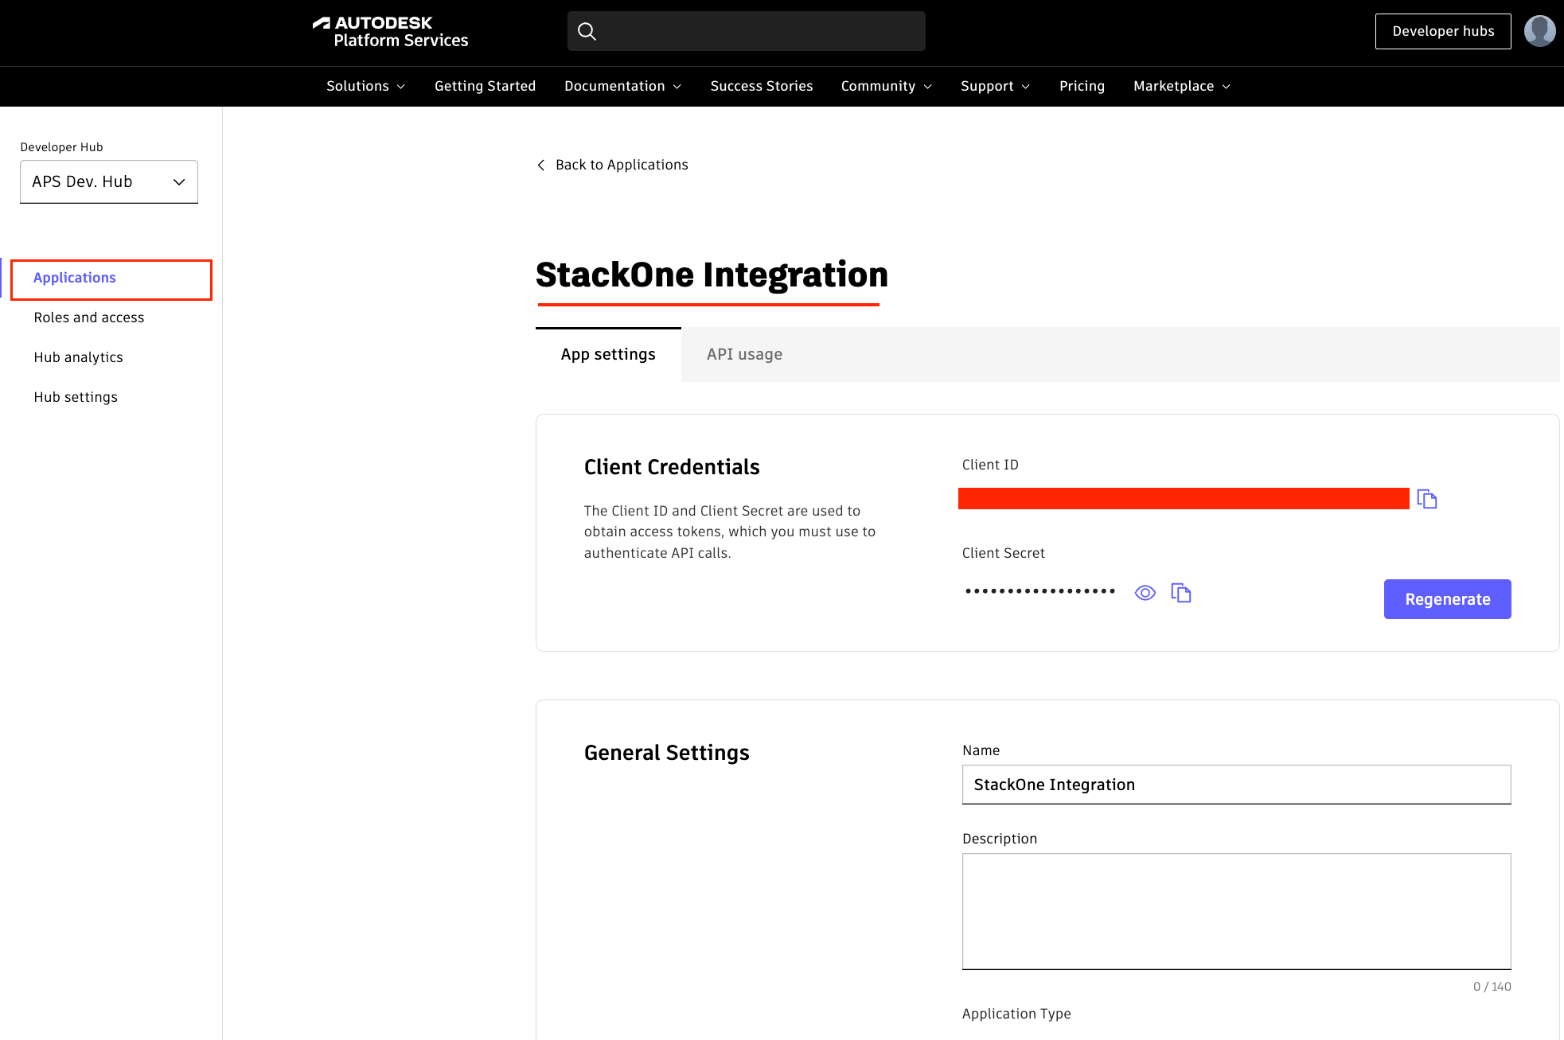Switch to the App settings tab
Image resolution: width=1564 pixels, height=1040 pixels.
pos(608,355)
